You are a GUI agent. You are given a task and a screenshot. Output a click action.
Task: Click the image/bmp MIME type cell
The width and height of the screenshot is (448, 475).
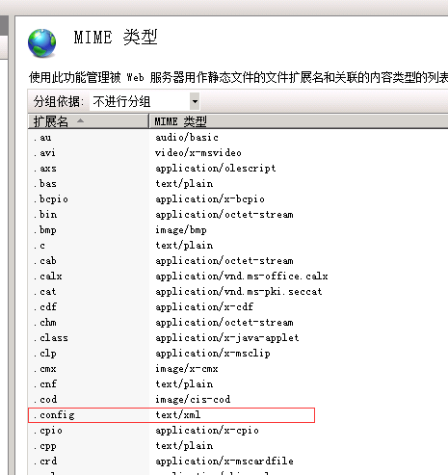click(181, 230)
